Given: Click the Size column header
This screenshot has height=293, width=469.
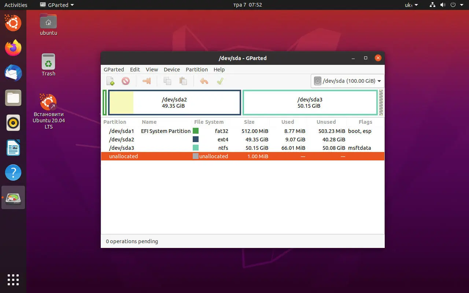Looking at the screenshot, I should 249,122.
